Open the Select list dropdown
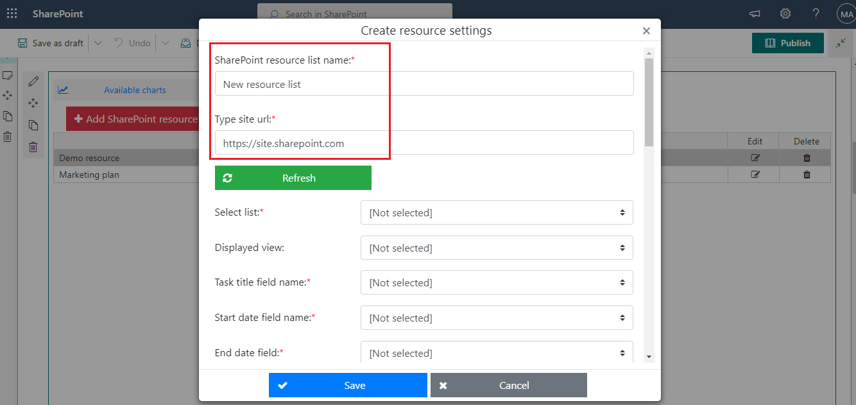 [496, 212]
